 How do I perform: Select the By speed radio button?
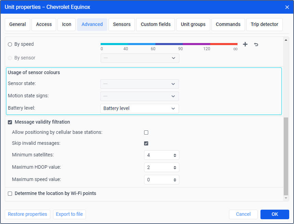coord(10,44)
